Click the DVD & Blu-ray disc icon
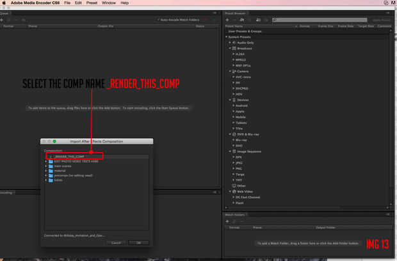The width and height of the screenshot is (397, 261). [x=234, y=134]
